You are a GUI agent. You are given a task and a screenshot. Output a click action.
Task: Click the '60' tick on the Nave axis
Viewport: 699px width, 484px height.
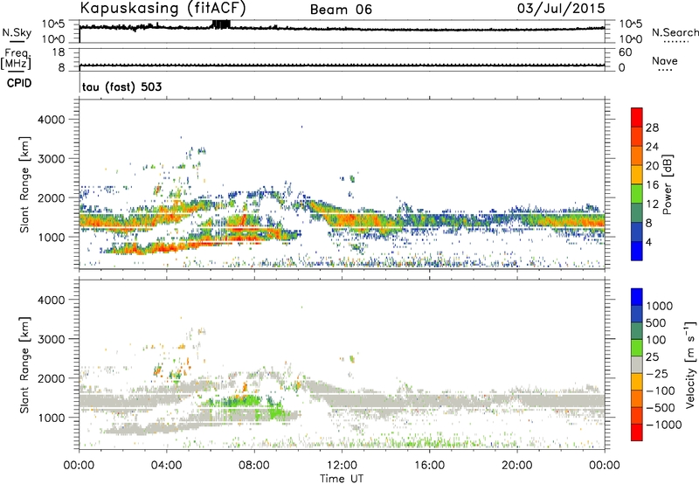point(625,52)
